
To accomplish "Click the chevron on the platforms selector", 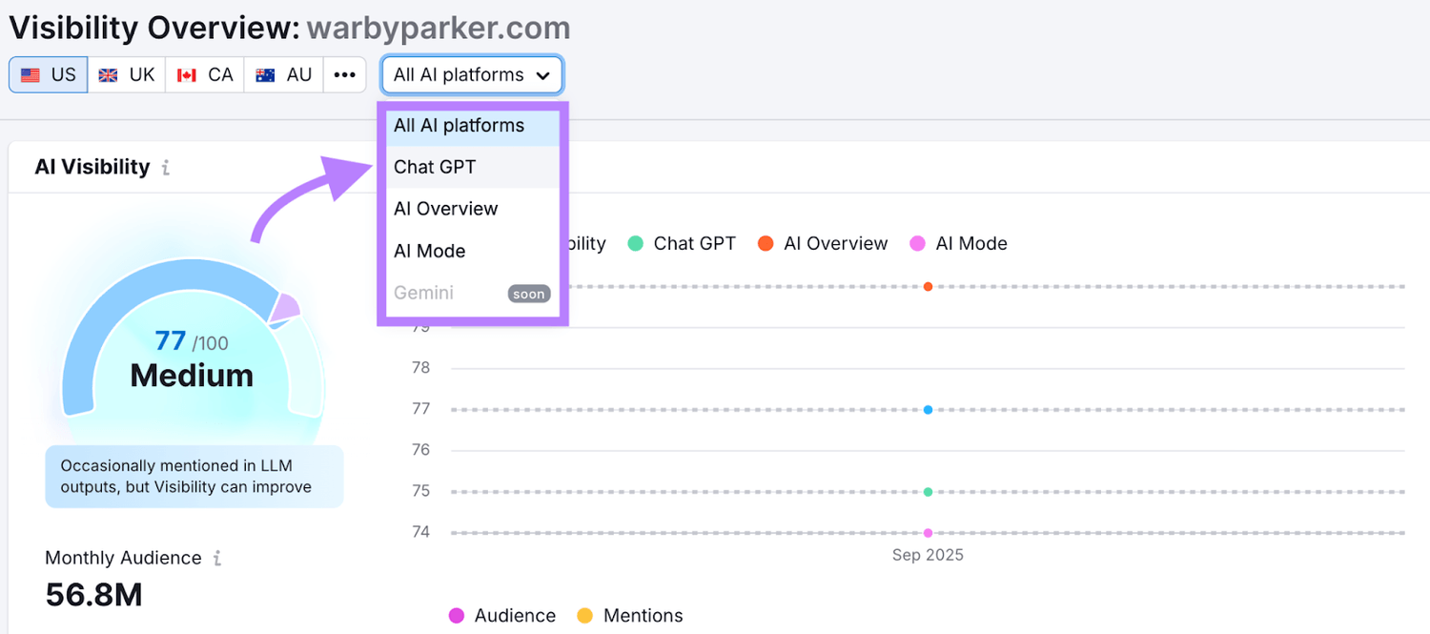I will (x=543, y=74).
